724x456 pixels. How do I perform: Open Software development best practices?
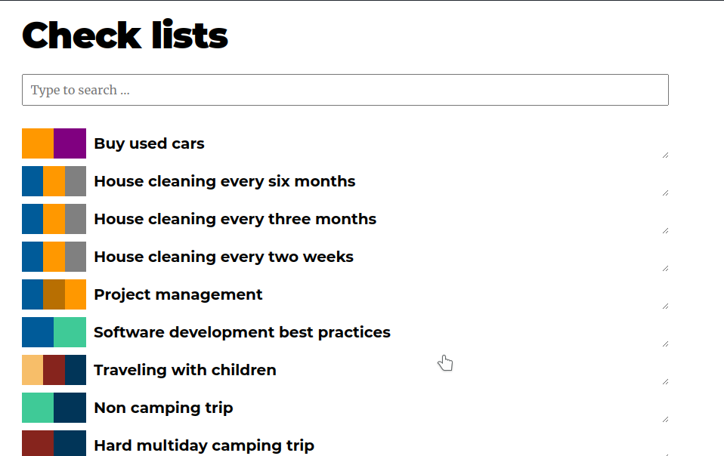click(x=242, y=332)
